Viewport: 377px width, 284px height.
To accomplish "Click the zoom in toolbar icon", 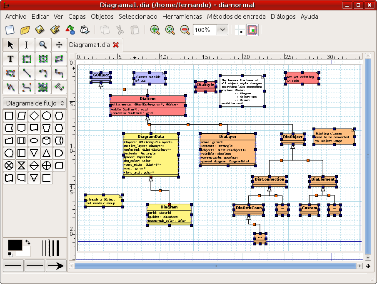I will pyautogui.click(x=155, y=30).
